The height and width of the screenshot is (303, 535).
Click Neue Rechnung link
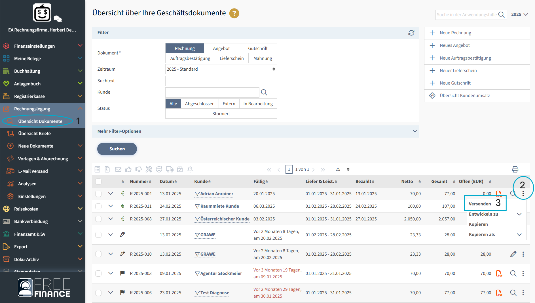[x=455, y=33]
